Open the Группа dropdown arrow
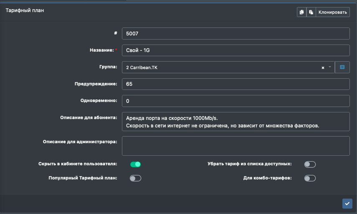 click(x=330, y=67)
